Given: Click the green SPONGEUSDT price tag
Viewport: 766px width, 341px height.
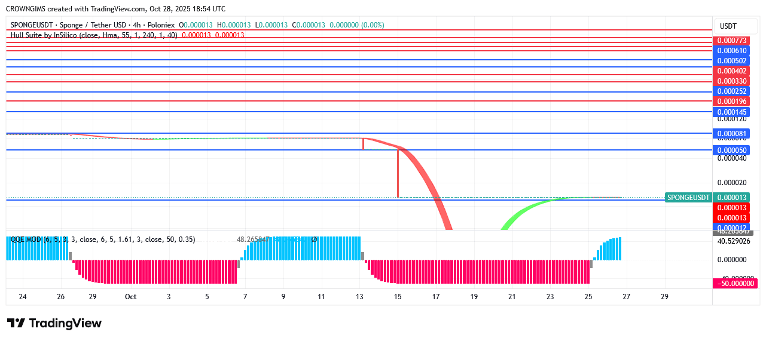Looking at the screenshot, I should coord(688,198).
